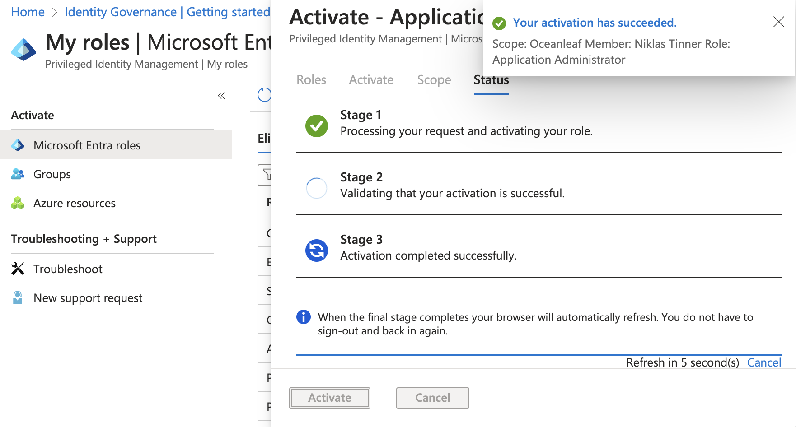Go to Home breadcrumb link
The height and width of the screenshot is (427, 796).
point(28,12)
